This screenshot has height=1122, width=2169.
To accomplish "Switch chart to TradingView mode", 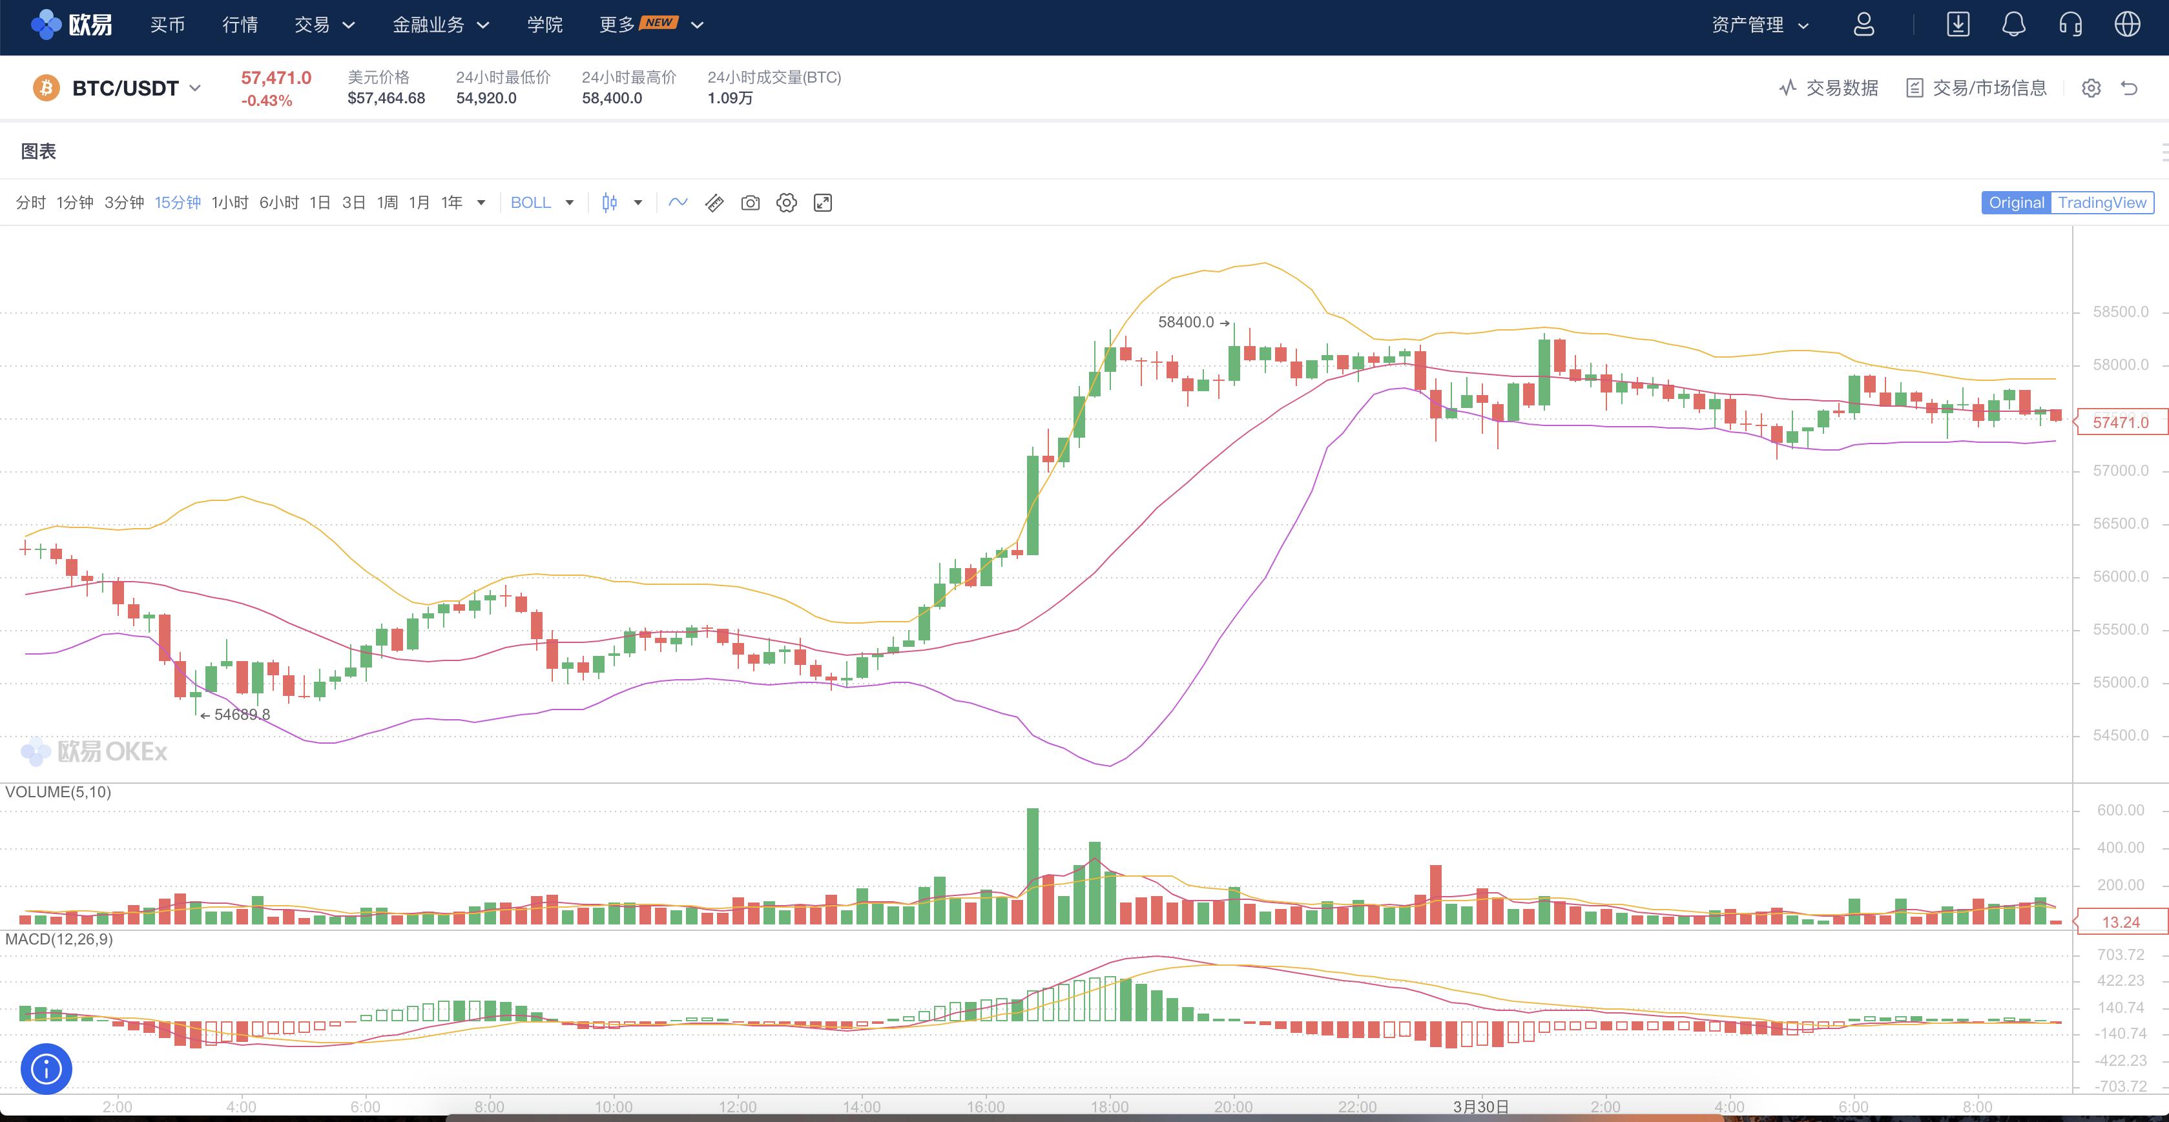I will [2102, 203].
